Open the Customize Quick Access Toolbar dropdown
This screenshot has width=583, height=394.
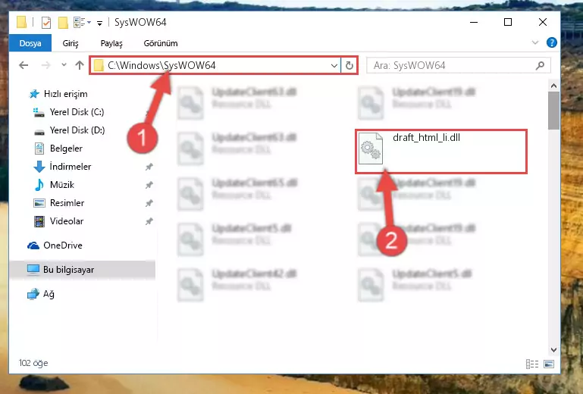(x=99, y=23)
